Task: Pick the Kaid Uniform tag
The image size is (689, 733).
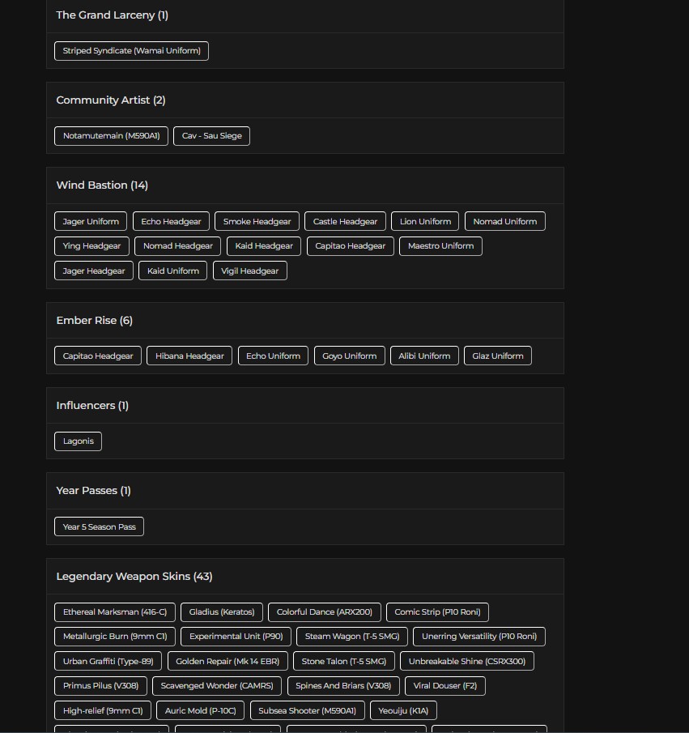Action: (173, 271)
